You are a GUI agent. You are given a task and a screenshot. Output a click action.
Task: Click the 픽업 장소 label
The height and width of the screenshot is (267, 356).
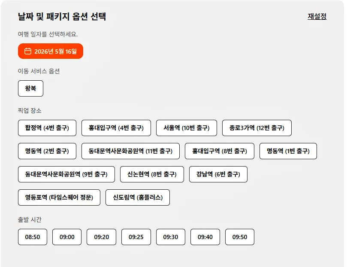(x=30, y=111)
